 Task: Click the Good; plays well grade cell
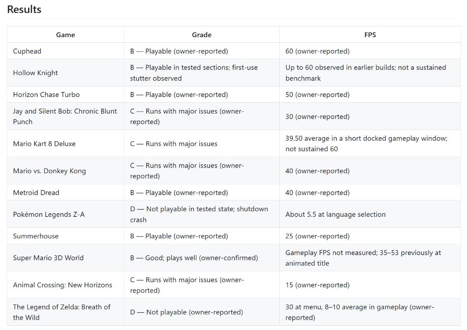202,257
